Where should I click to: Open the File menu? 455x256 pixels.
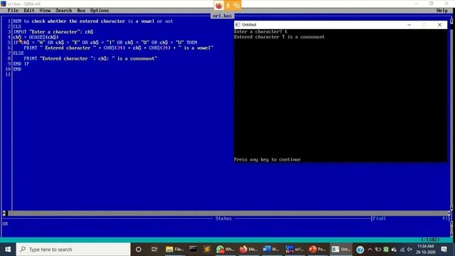(13, 11)
